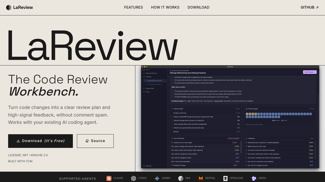The width and height of the screenshot is (325, 182).
Task: Select Generate Review in preview sidebar
Action: 151,73
